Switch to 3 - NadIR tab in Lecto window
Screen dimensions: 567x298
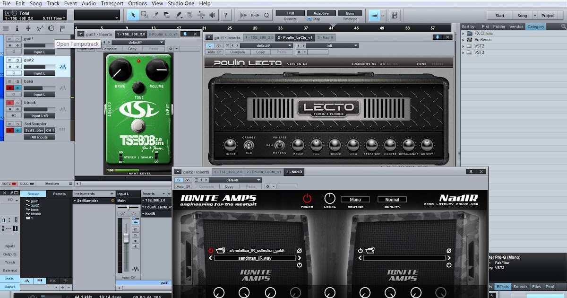pyautogui.click(x=325, y=37)
